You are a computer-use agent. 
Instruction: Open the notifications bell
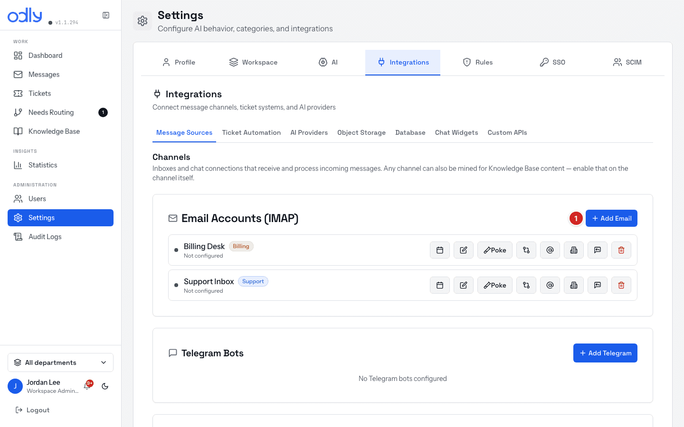[x=87, y=386]
